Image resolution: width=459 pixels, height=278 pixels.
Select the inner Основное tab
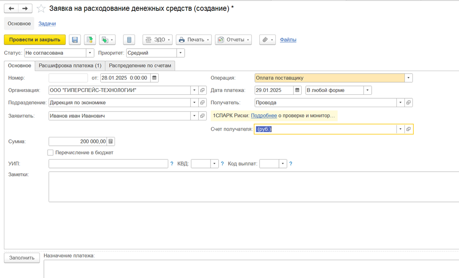19,66
